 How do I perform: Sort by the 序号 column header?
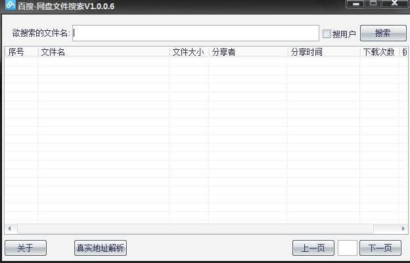point(22,52)
